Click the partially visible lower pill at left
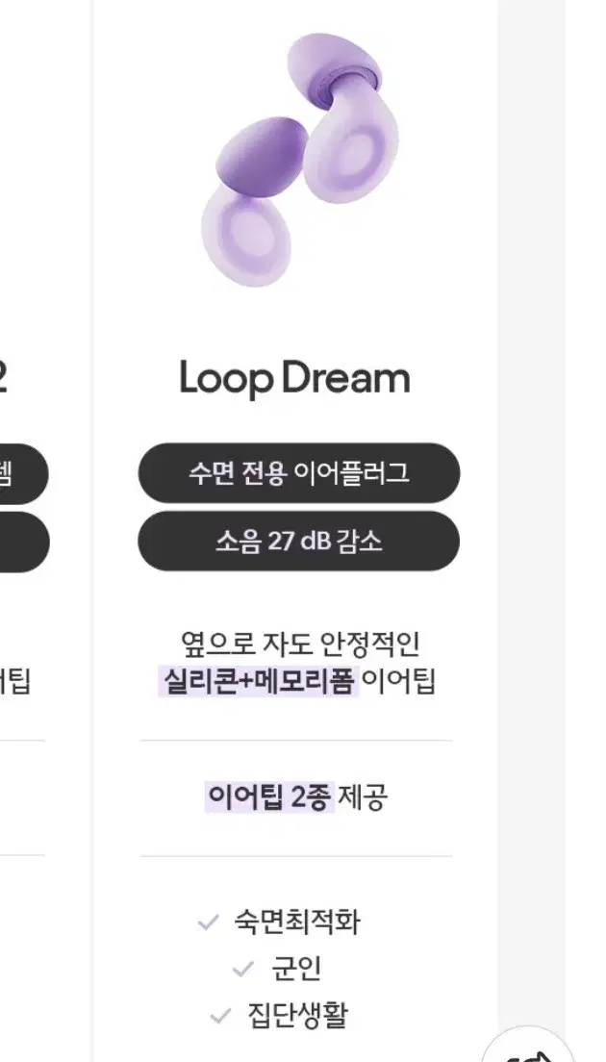 (24, 542)
